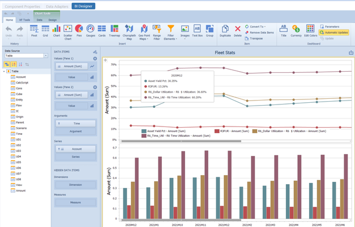The height and width of the screenshot is (227, 355).
Task: Insert a Choropleth Map
Action: tap(129, 32)
